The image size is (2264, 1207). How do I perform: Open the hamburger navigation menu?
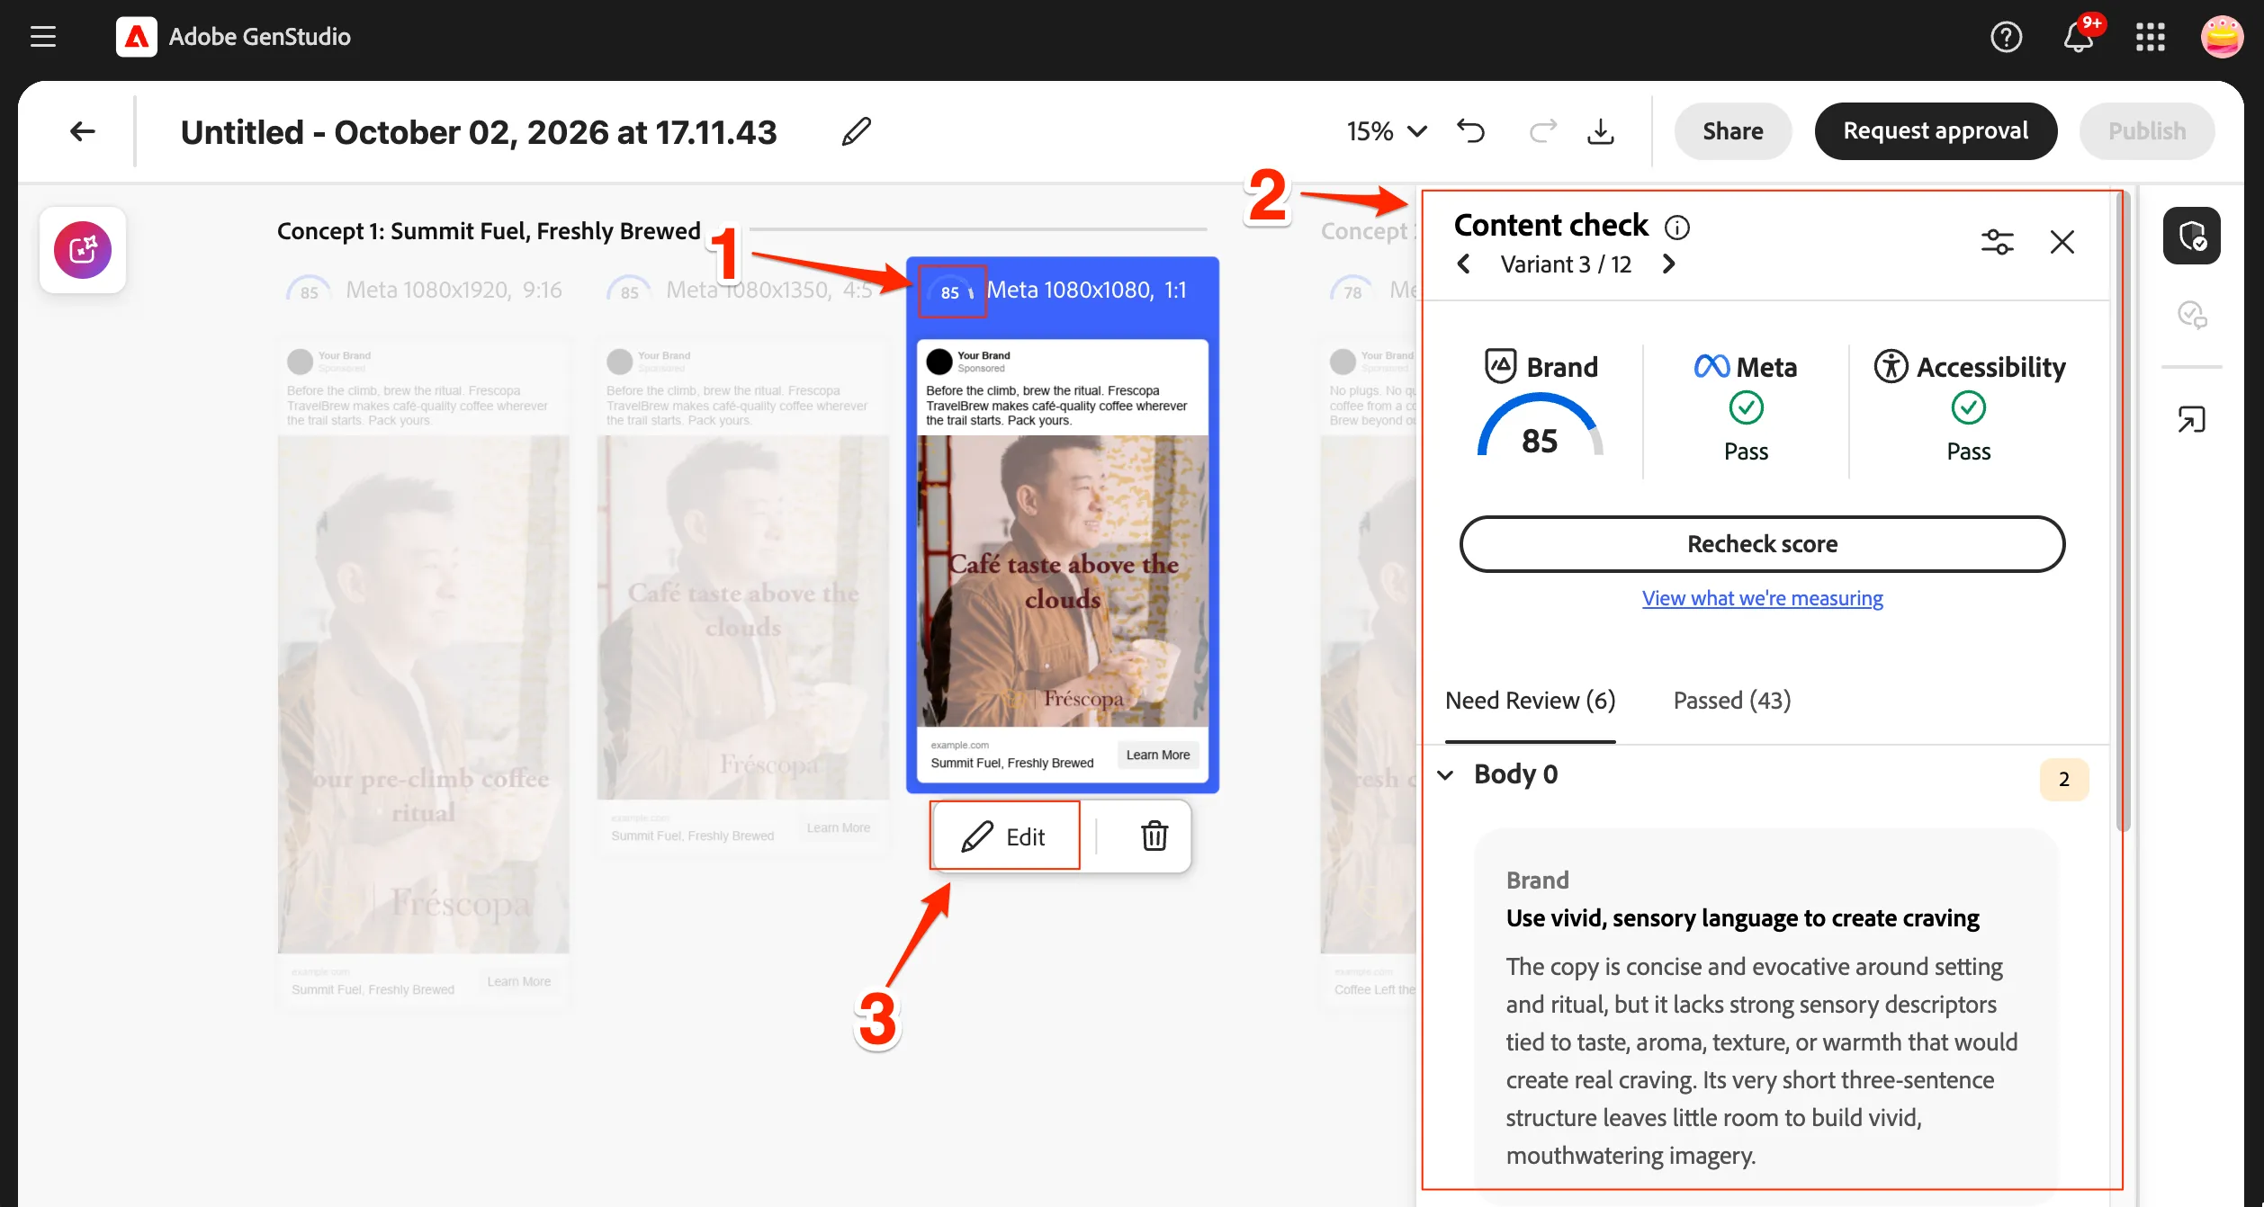(x=43, y=37)
